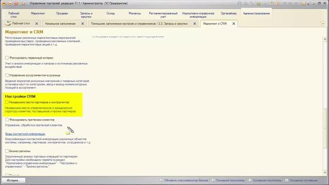The width and height of the screenshot is (329, 185).
Task: Open the 'Основной поставщик' status entry
Action: click(x=303, y=180)
